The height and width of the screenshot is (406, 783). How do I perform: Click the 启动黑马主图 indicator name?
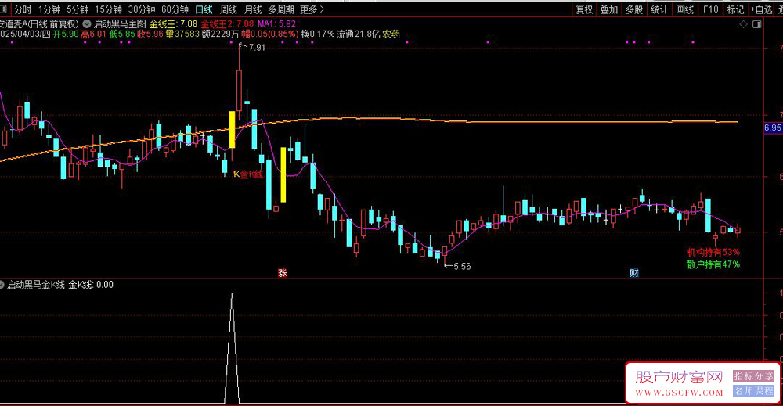(x=120, y=23)
